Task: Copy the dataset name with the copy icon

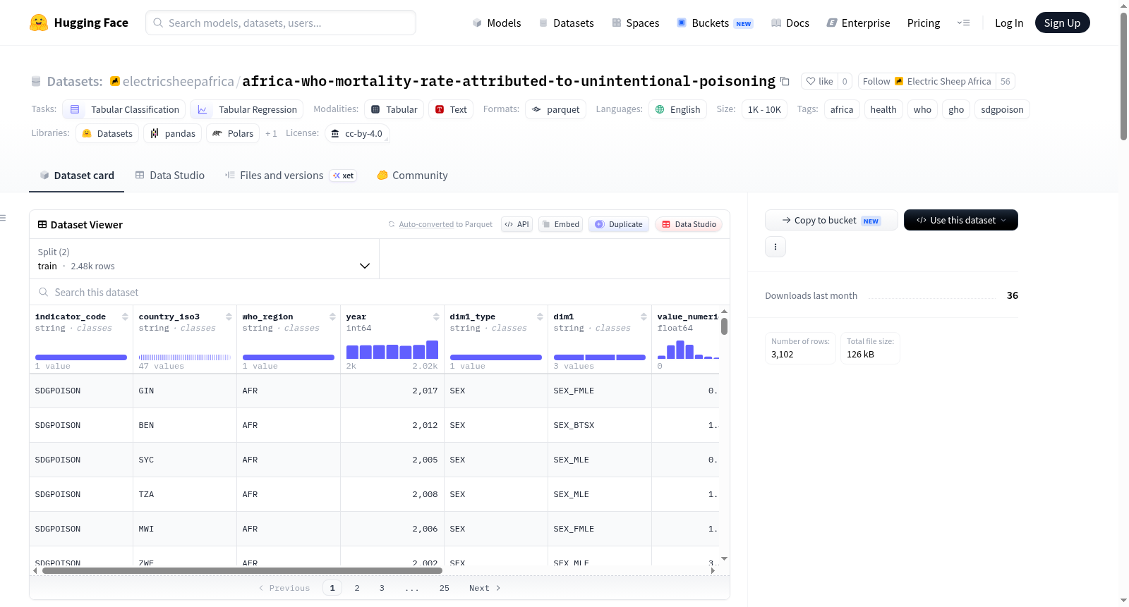Action: point(785,81)
